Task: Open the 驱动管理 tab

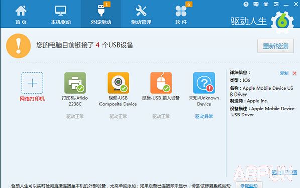Action: point(141,15)
